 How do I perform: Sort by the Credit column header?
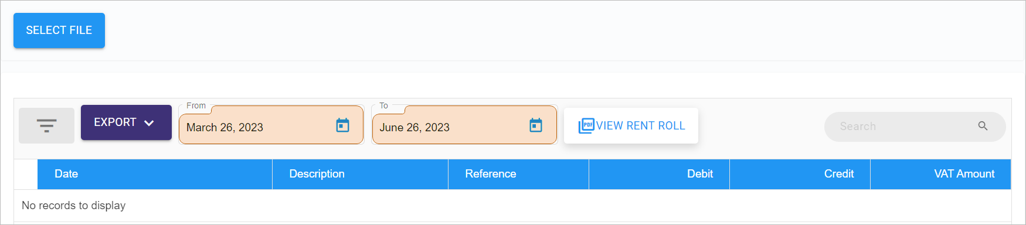coord(839,174)
